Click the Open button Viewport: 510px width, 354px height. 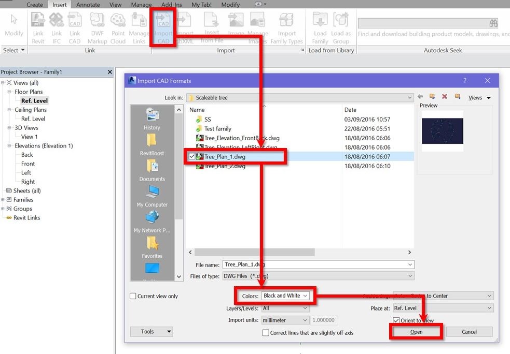(416, 332)
